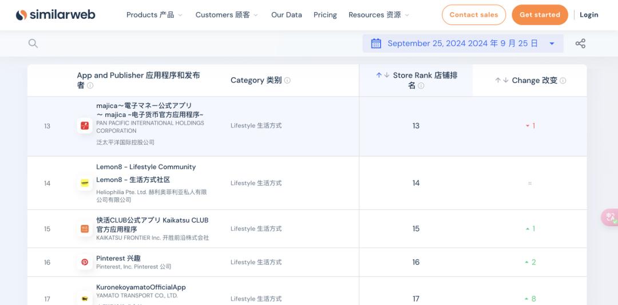The width and height of the screenshot is (618, 305).
Task: Sort table by Store Rank arrows
Action: point(383,76)
